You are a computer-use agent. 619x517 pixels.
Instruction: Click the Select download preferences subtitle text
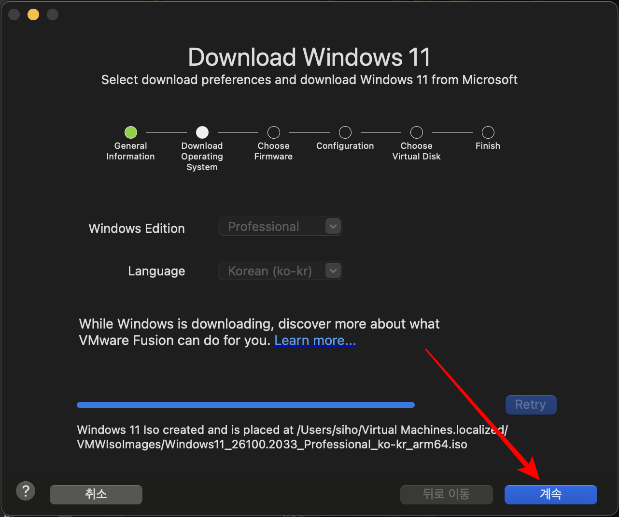coord(309,80)
